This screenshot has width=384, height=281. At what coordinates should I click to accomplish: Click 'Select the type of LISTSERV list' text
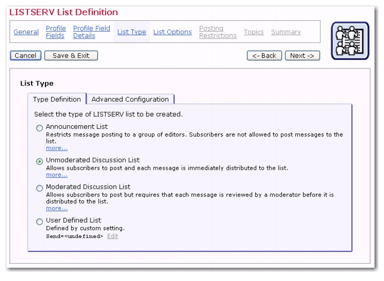[108, 114]
